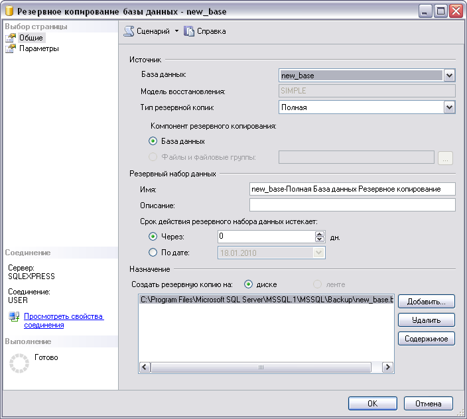
Task: Click the Сценарий script icon in toolbar
Action: 129,31
